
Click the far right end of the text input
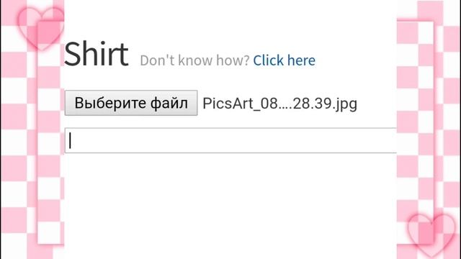click(x=393, y=140)
